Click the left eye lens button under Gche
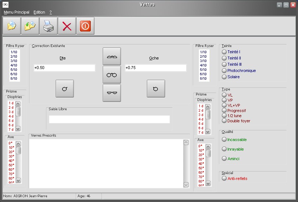The width and height of the screenshot is (298, 202). (x=156, y=89)
